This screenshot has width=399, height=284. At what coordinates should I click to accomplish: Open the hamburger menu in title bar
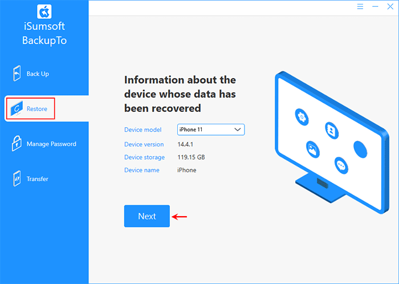pos(360,7)
